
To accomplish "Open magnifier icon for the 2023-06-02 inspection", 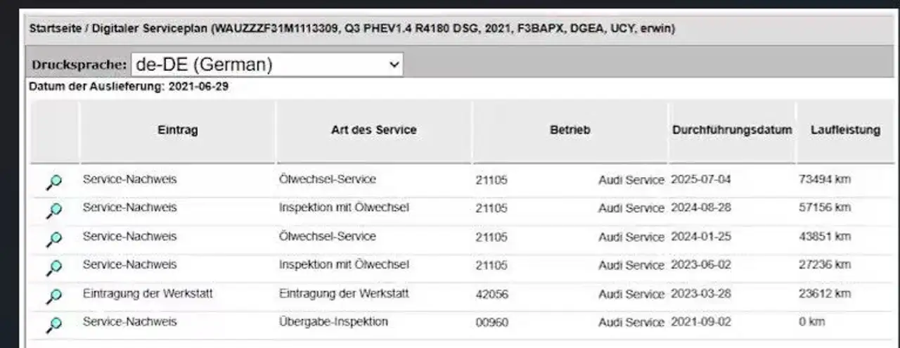I will pos(53,267).
